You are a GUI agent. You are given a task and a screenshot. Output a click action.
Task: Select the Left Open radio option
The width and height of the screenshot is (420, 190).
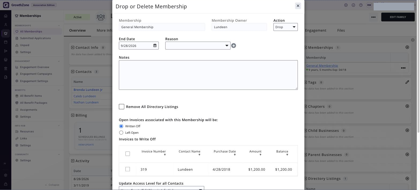tap(121, 133)
